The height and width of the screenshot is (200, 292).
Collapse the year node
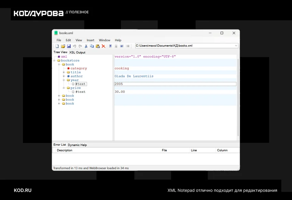click(x=64, y=80)
